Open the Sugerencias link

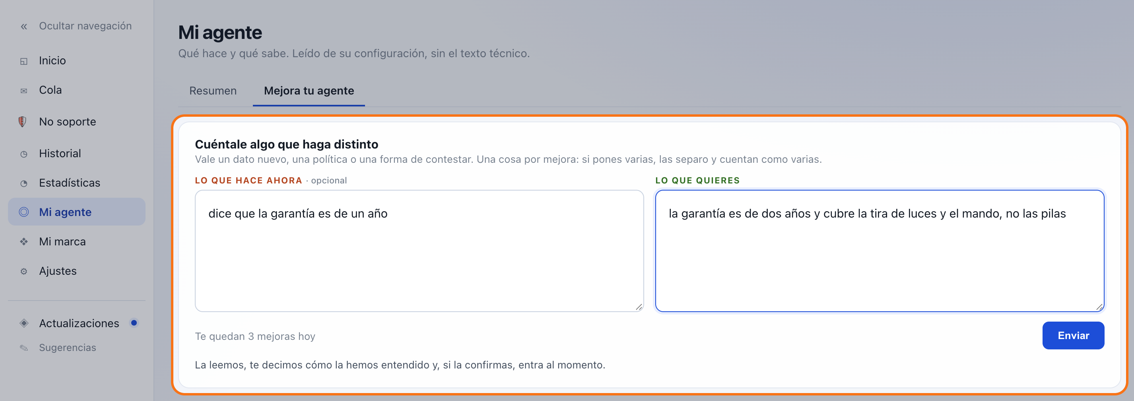click(77, 348)
